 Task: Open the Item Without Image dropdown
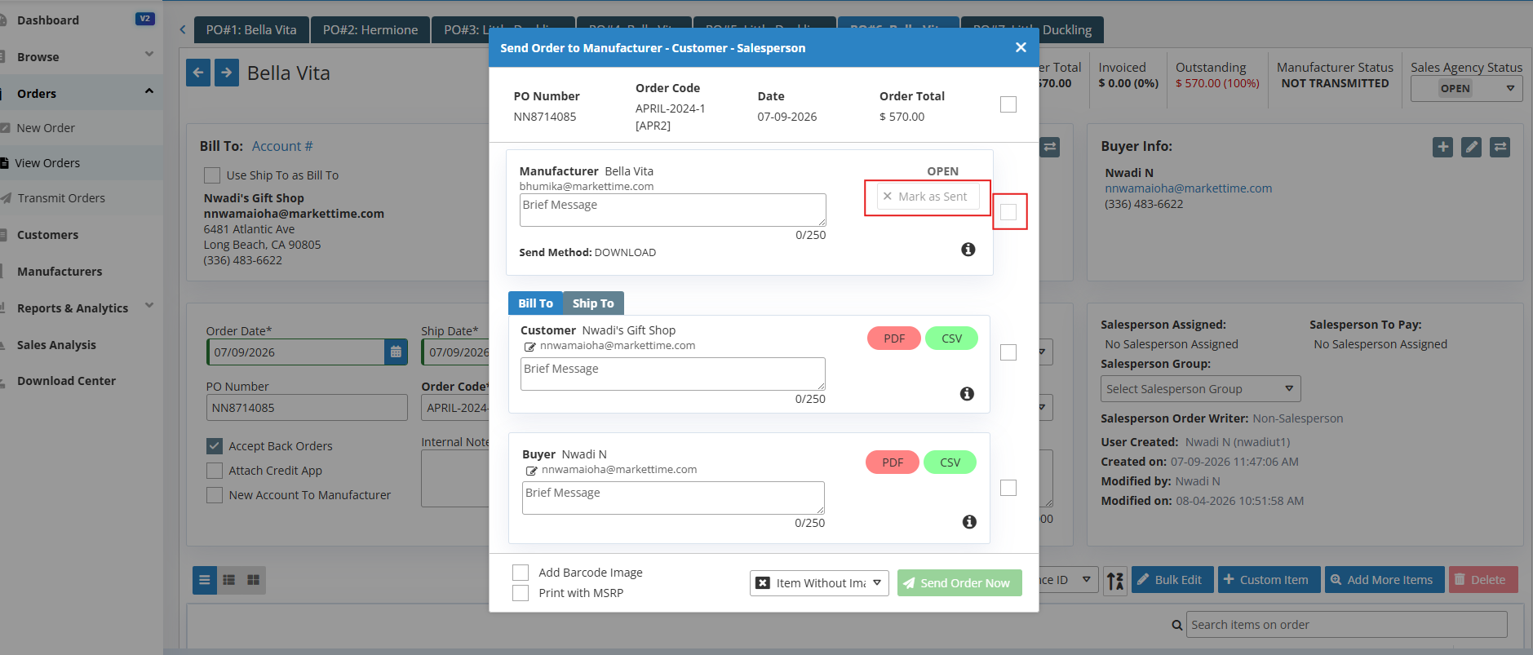pos(819,583)
